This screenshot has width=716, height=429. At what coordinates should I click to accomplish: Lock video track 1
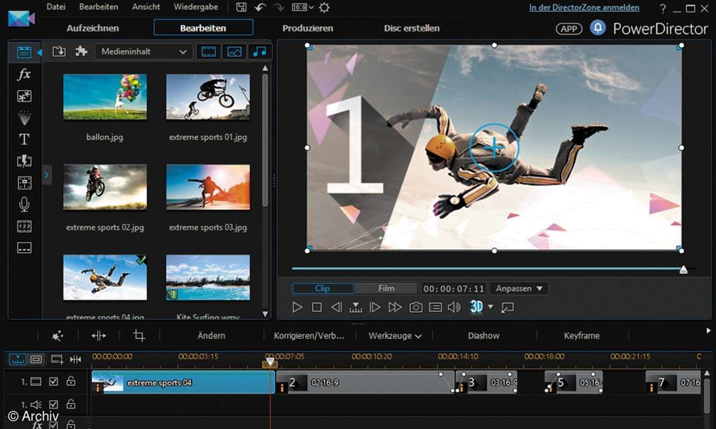pyautogui.click(x=70, y=381)
